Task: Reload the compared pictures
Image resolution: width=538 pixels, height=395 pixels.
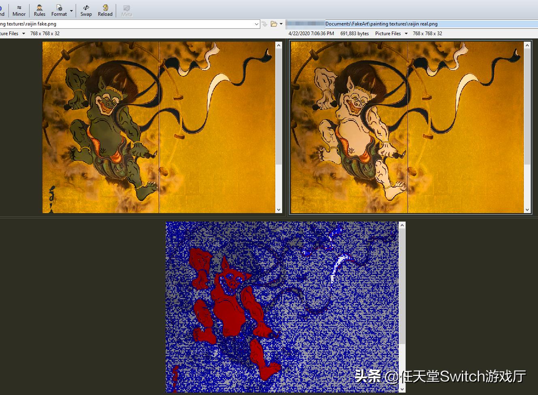Action: (105, 11)
